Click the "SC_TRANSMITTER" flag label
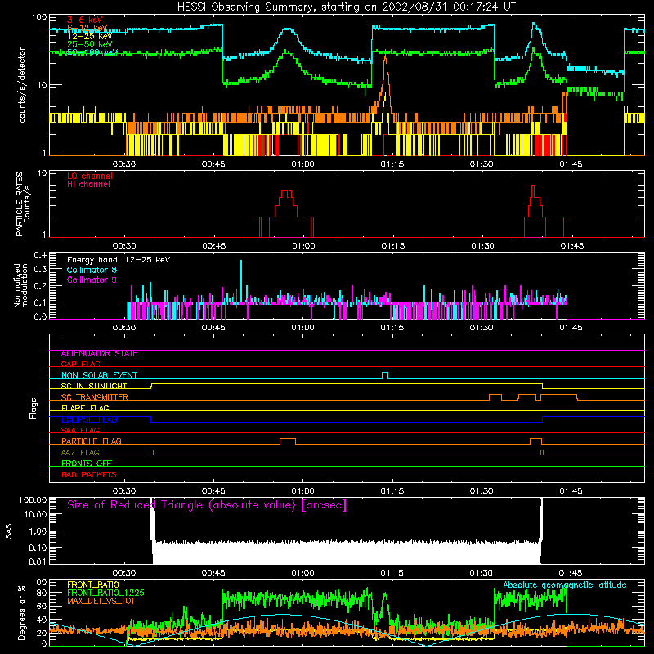 [94, 397]
